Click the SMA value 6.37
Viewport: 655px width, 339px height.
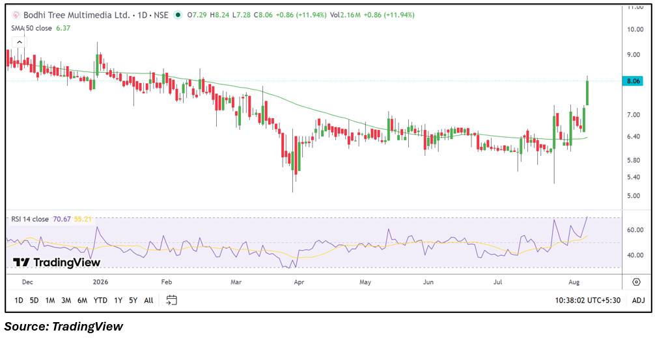pyautogui.click(x=63, y=28)
